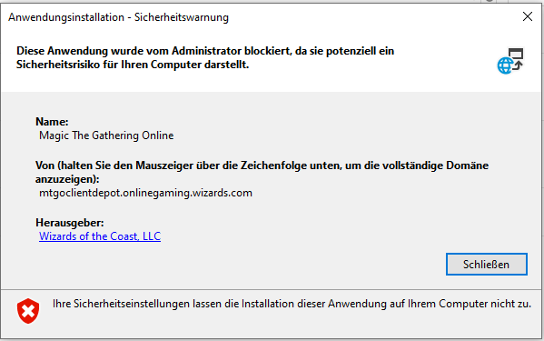Click the white cross inside the red shield

28,311
